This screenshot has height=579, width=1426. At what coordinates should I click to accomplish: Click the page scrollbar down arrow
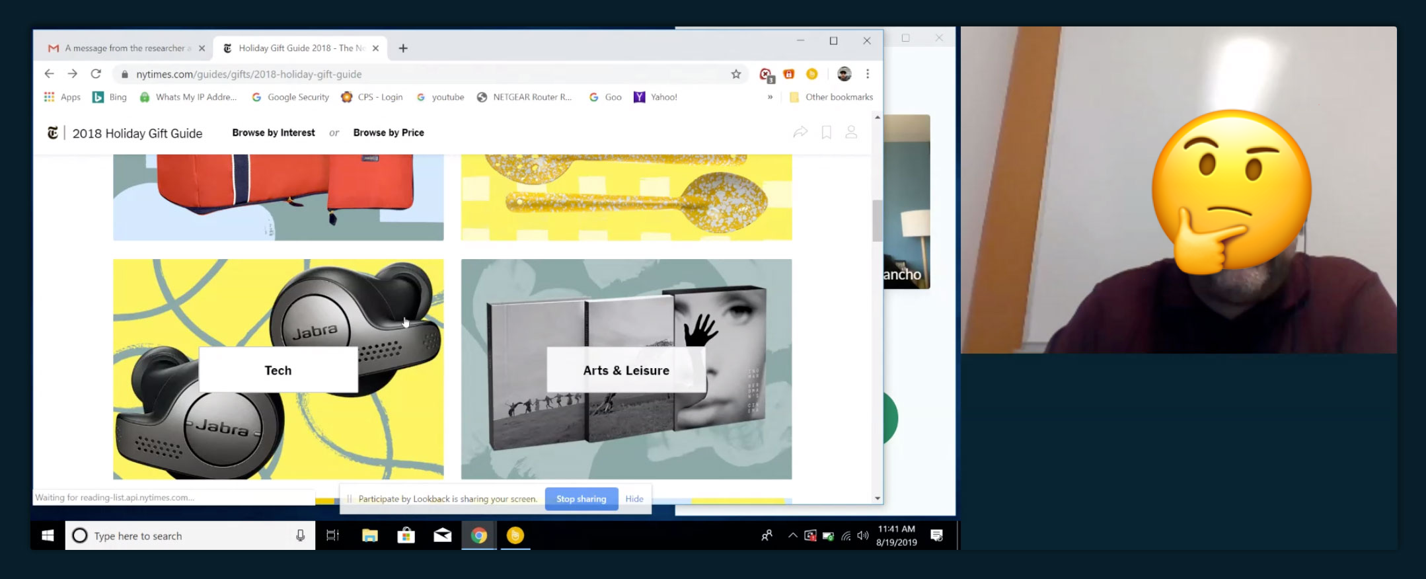pyautogui.click(x=878, y=498)
